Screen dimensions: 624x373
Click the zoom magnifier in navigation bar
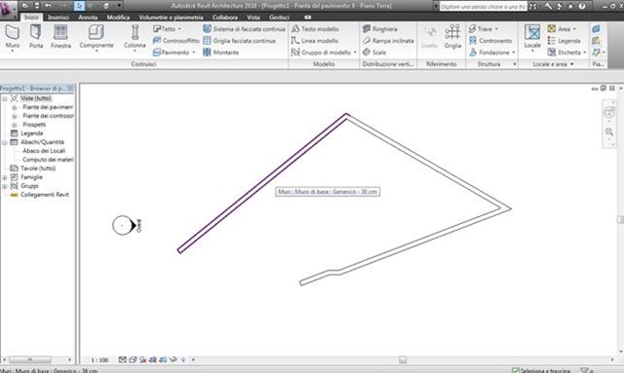tap(608, 131)
